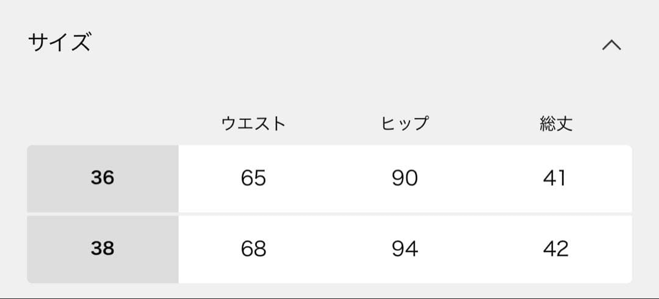Image resolution: width=659 pixels, height=299 pixels.
Task: Collapse the サイズ section with the chevron
Action: click(x=611, y=45)
